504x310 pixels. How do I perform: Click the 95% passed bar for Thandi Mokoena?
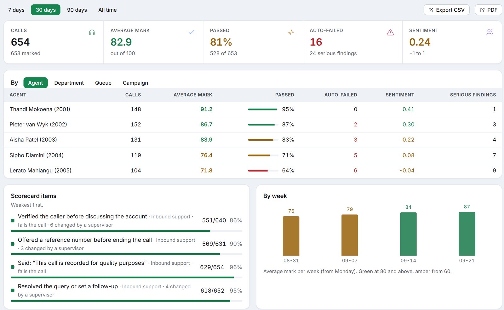(263, 109)
